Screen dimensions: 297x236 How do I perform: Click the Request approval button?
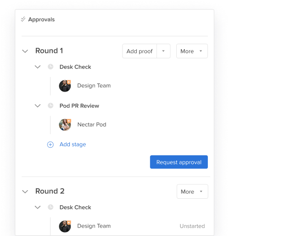tap(179, 162)
